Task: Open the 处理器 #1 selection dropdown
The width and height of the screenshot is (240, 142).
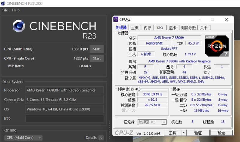Action: click(x=152, y=122)
